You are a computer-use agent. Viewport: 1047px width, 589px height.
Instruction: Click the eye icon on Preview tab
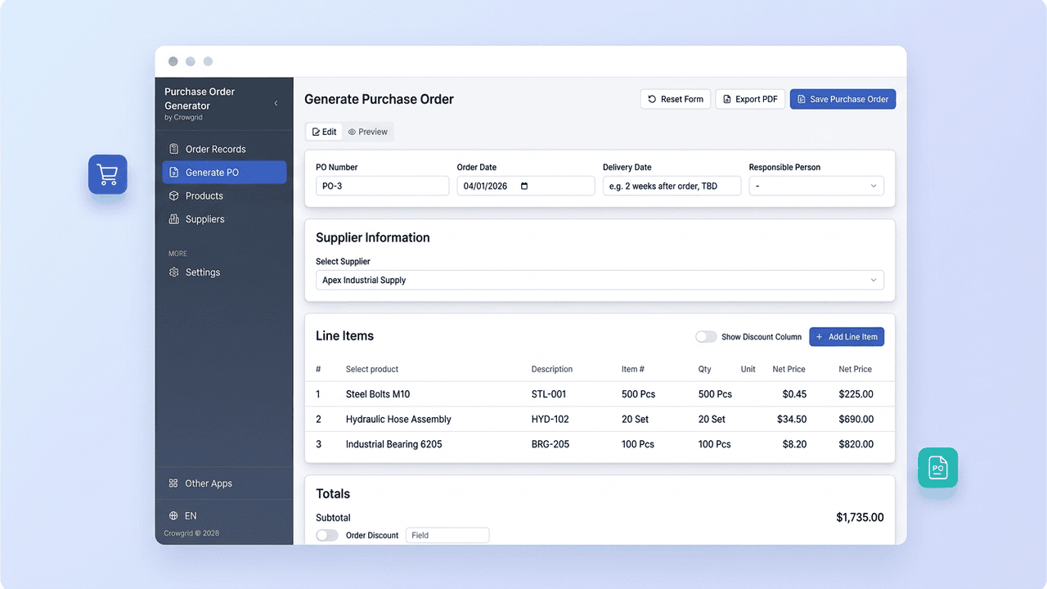[352, 132]
